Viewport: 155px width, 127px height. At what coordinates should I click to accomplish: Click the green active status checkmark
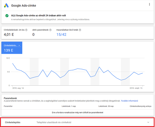click(7, 16)
